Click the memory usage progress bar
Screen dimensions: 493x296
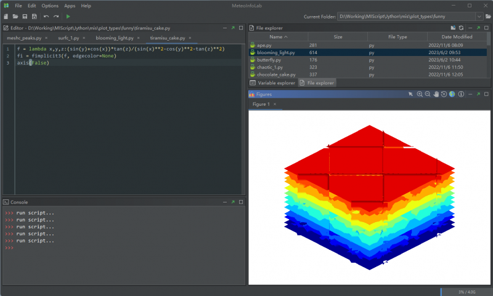465,292
